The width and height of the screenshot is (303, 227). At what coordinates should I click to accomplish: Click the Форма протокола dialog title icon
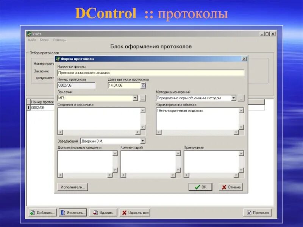pyautogui.click(x=58, y=59)
